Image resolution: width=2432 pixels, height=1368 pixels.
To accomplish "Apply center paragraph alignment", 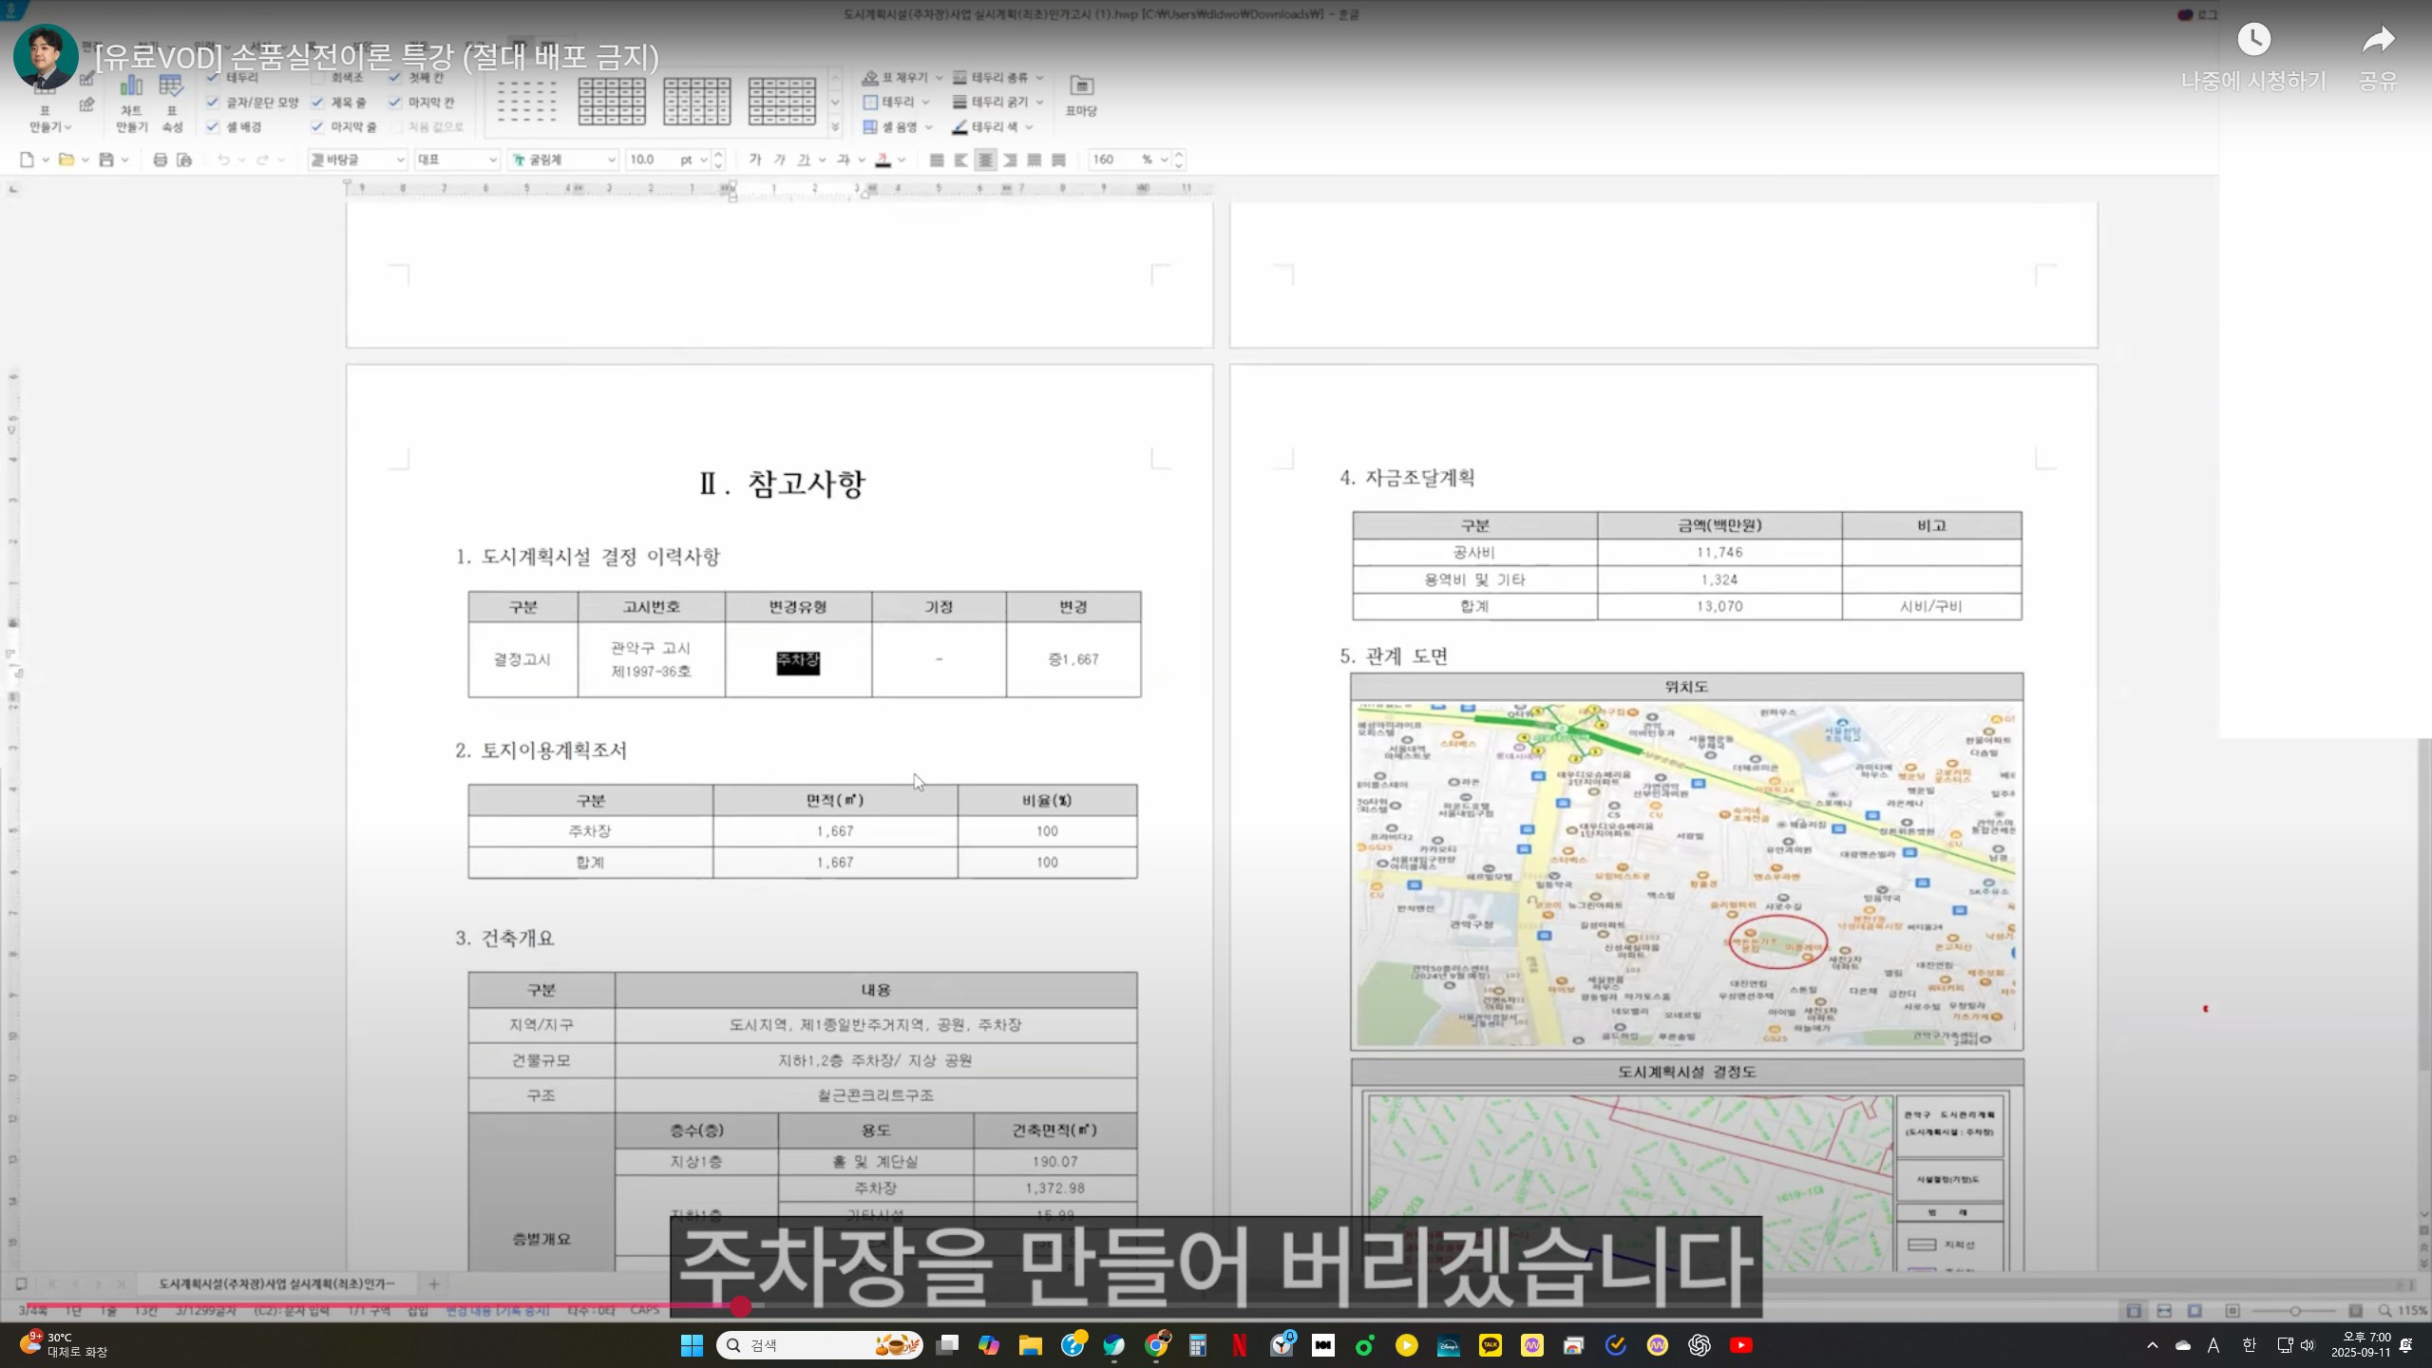I will (985, 160).
